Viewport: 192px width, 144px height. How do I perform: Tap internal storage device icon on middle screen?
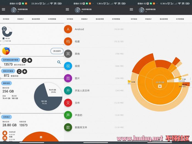78,10
